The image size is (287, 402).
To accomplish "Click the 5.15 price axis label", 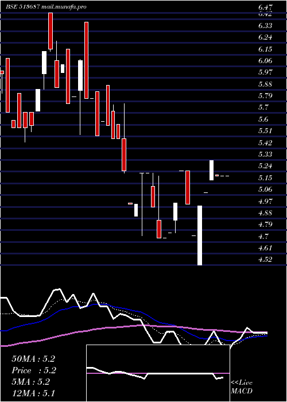I will pos(265,178).
